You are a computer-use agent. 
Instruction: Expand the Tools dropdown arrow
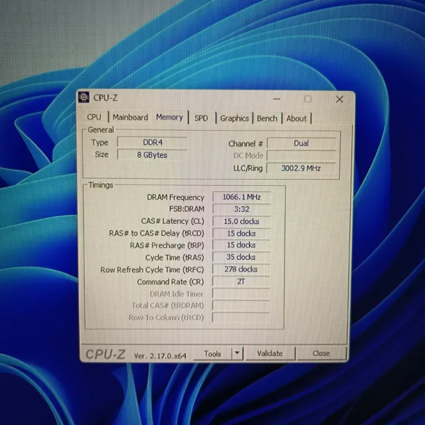point(237,353)
